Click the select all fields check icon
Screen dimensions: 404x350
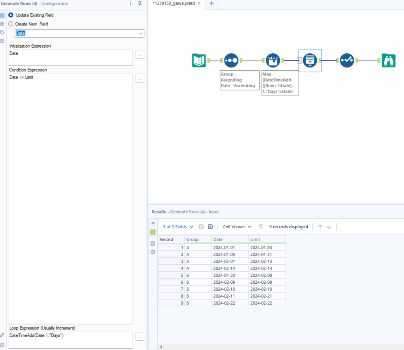point(201,227)
